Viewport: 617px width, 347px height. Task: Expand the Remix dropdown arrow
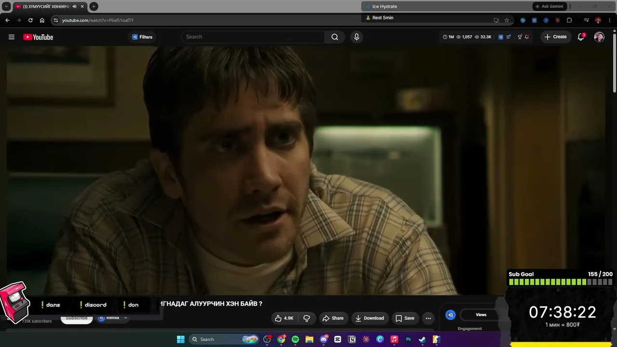click(125, 318)
